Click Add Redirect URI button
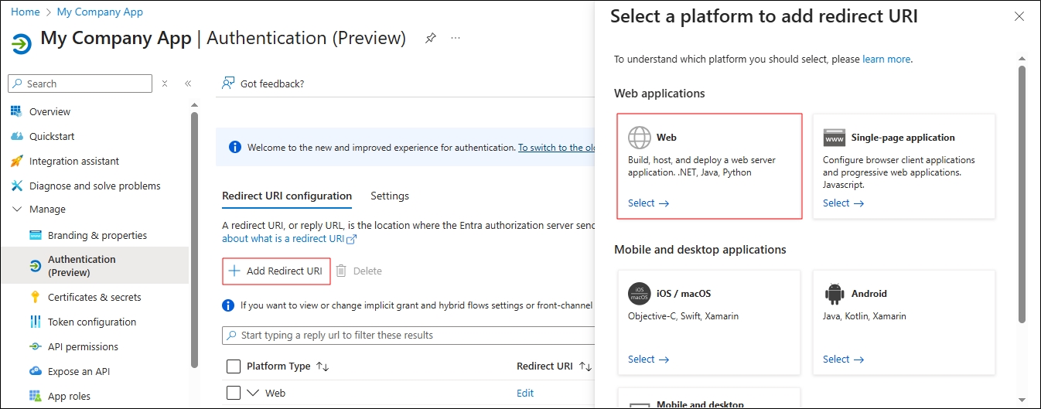The image size is (1041, 409). coord(276,271)
